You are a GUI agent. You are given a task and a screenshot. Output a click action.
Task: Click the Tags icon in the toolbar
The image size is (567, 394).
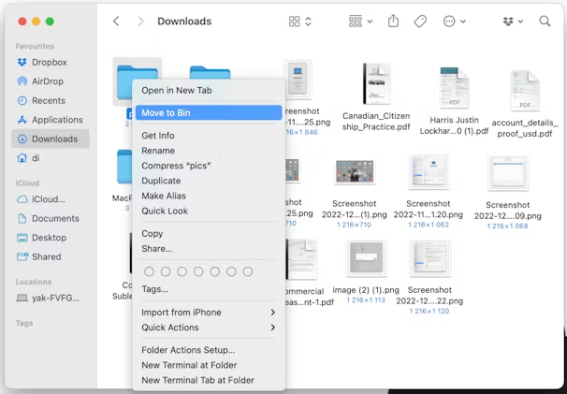[420, 21]
